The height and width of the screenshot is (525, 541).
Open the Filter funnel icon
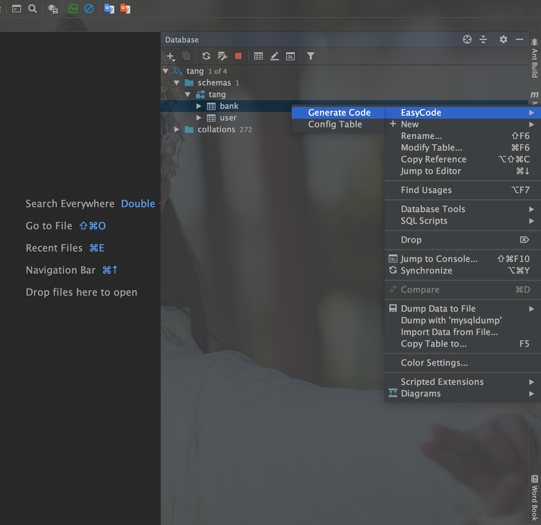310,56
